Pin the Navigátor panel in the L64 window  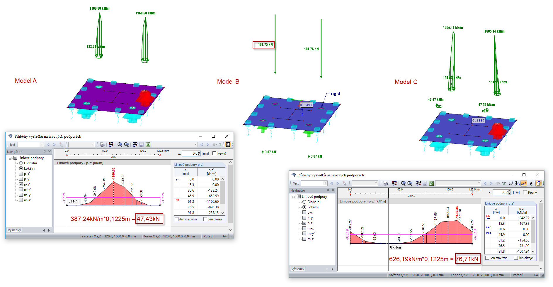pyautogui.click(x=328, y=190)
